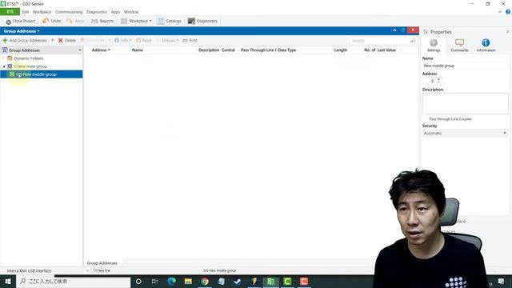Click the Length column header
This screenshot has height=288, width=512.
pyautogui.click(x=340, y=50)
